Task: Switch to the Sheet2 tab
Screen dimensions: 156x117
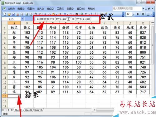Action: [x=28, y=110]
